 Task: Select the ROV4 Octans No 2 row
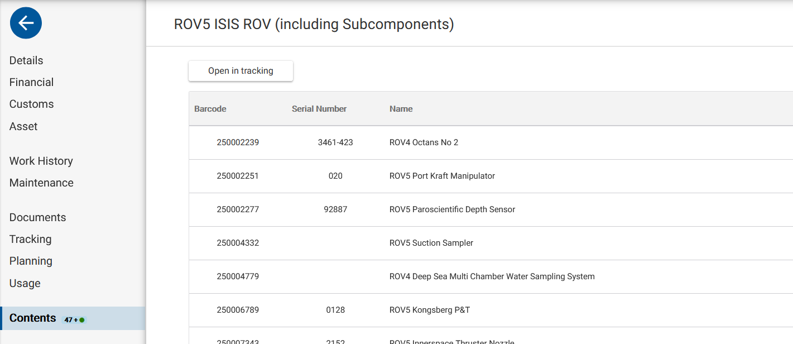(x=424, y=142)
